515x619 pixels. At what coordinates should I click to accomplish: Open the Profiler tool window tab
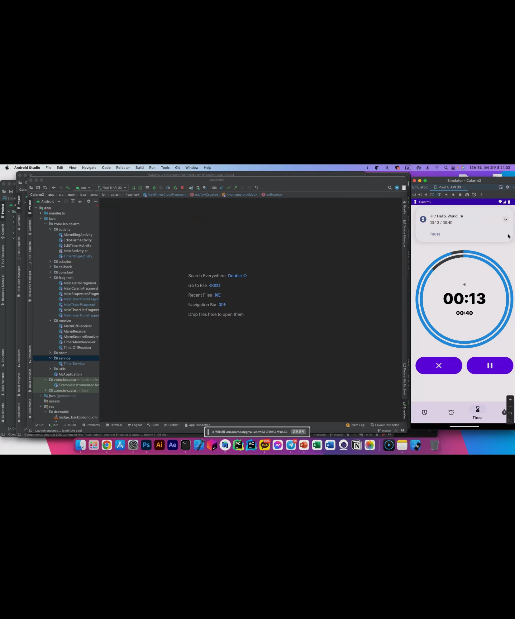tap(171, 425)
